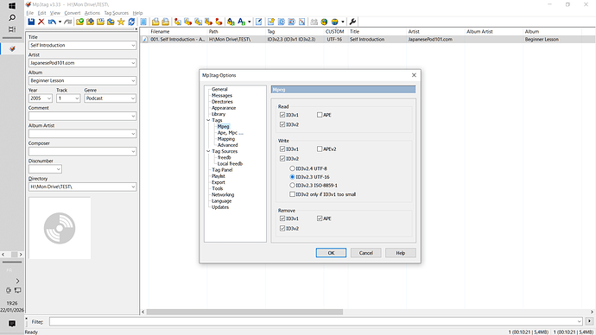
Task: Open the File menu
Action: 30,13
